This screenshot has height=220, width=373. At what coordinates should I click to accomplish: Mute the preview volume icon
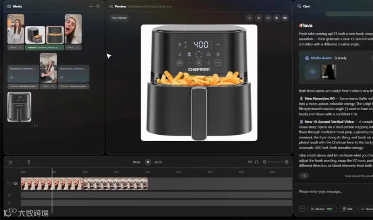point(250,162)
